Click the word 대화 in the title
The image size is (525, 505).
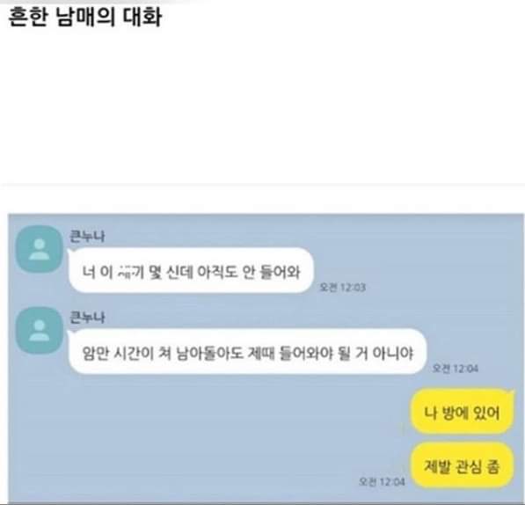pos(142,17)
